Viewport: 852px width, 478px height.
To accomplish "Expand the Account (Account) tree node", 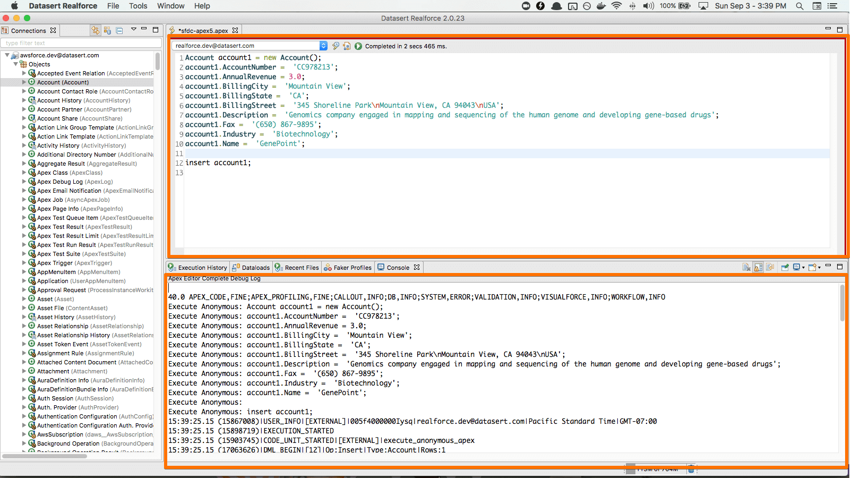I will pyautogui.click(x=24, y=82).
